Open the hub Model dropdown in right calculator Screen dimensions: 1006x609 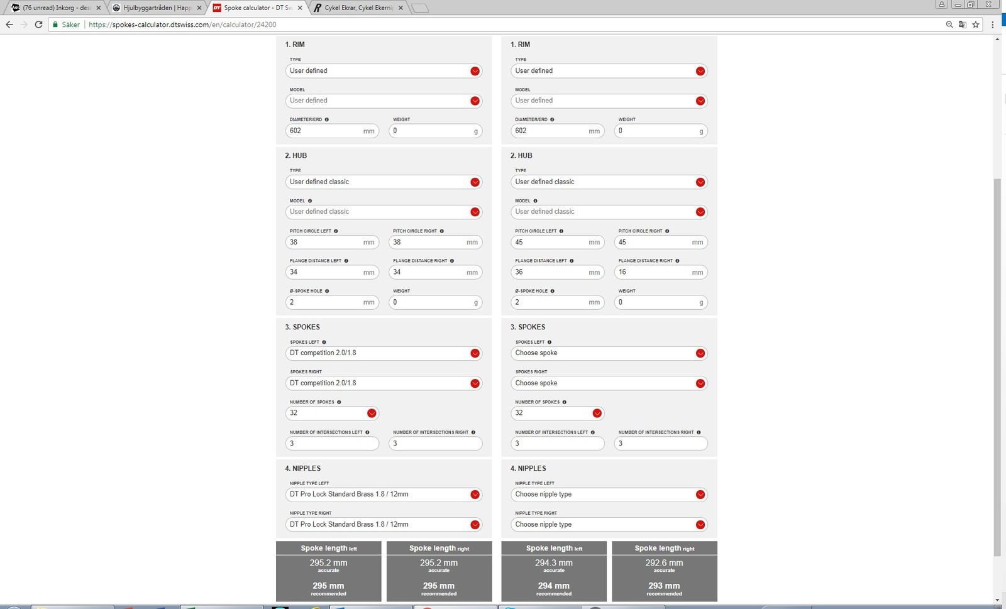pos(609,212)
